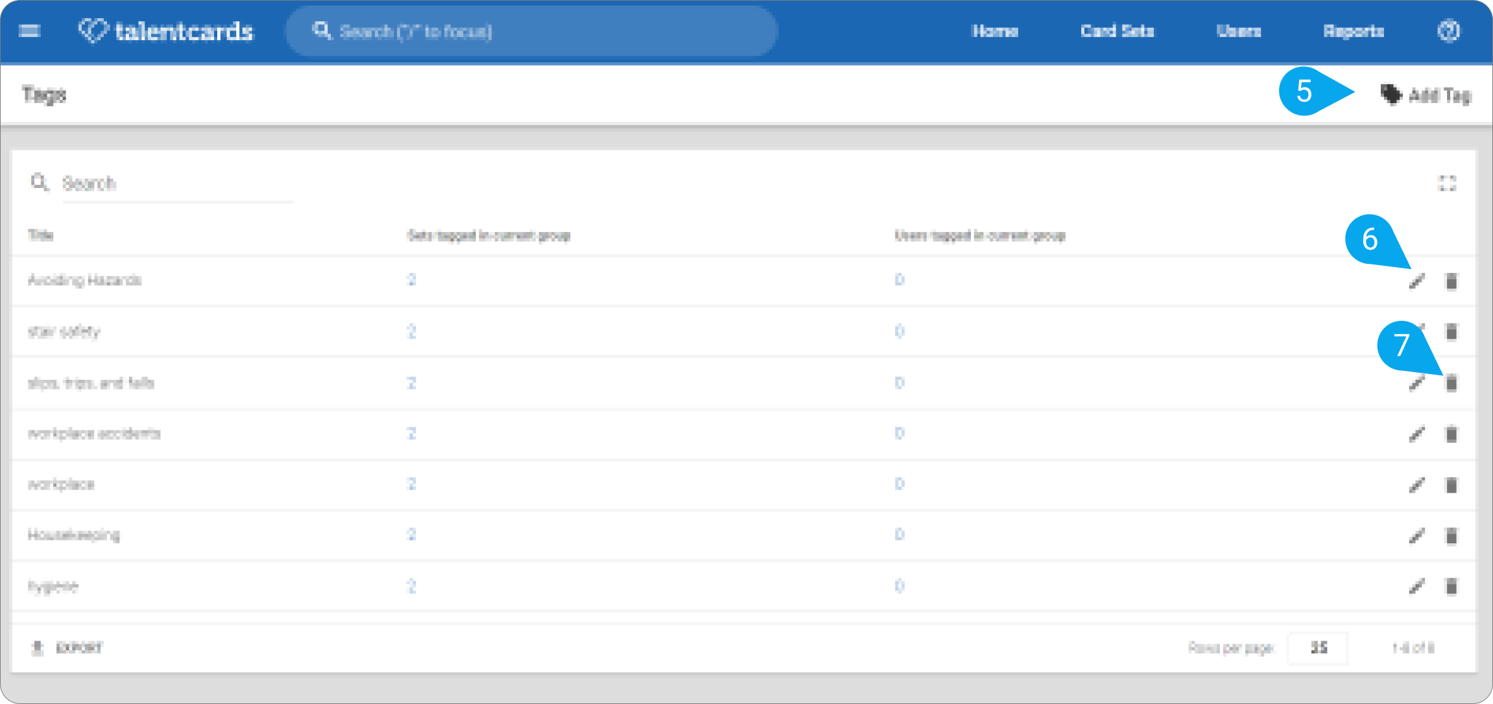Open the Users menu
The width and height of the screenshot is (1493, 704).
tap(1238, 30)
